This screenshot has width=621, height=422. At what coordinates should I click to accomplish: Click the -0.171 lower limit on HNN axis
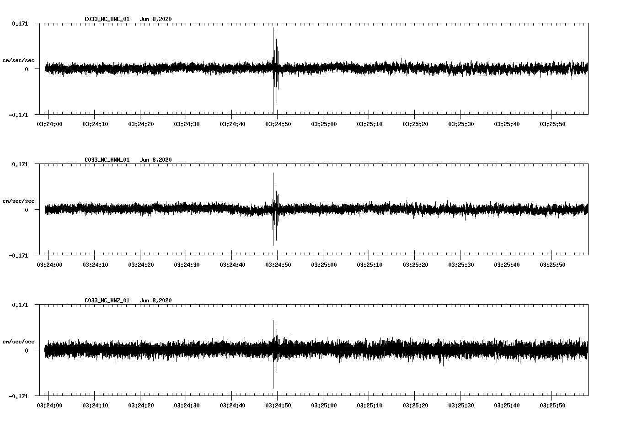(x=18, y=255)
